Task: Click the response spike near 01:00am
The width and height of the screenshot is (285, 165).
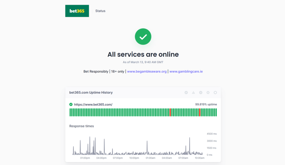Action: click(147, 147)
